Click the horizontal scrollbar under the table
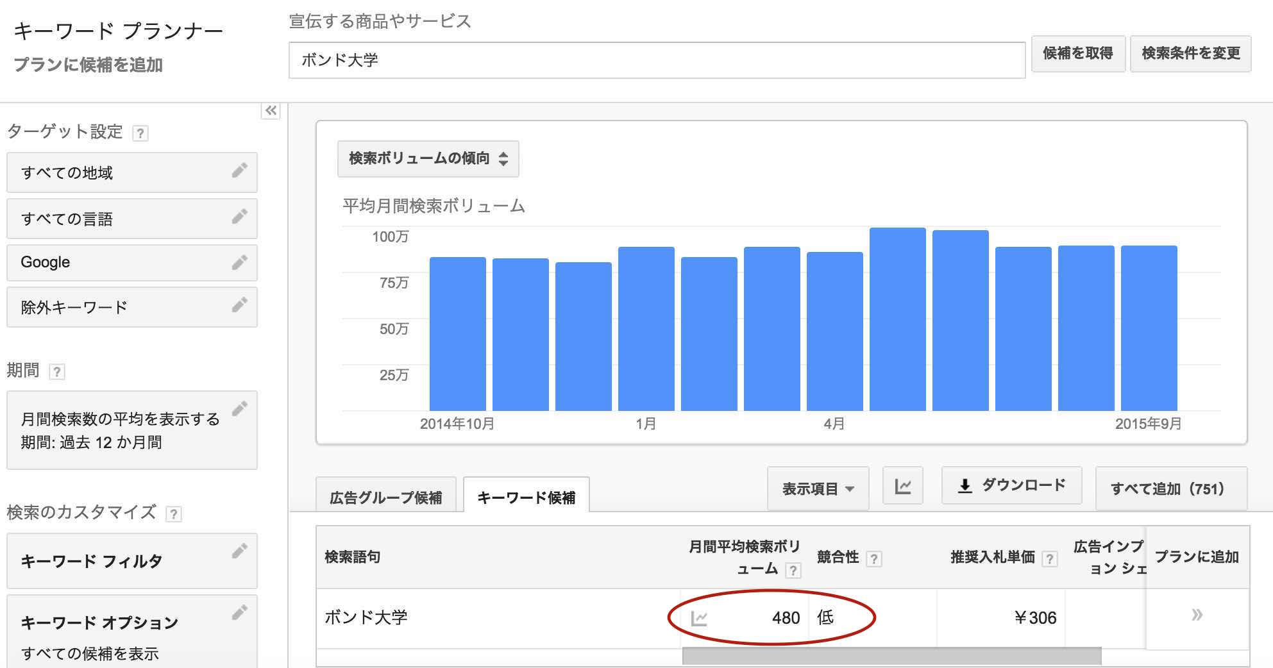Image resolution: width=1273 pixels, height=668 pixels. tap(891, 656)
